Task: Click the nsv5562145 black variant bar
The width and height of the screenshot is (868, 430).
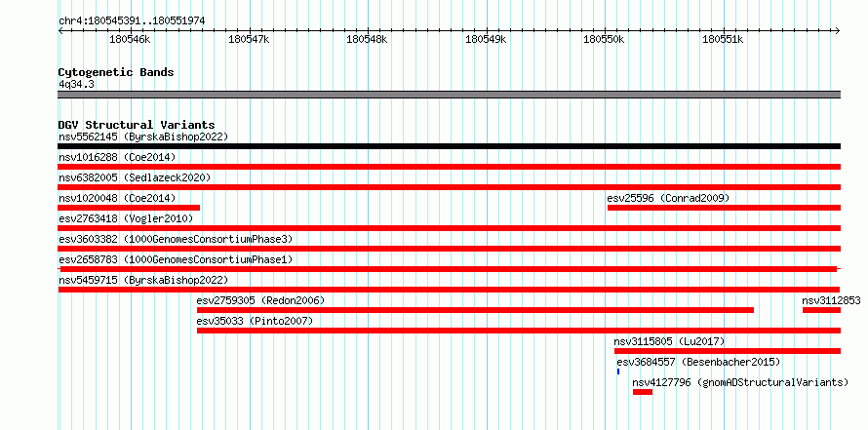Action: [449, 146]
